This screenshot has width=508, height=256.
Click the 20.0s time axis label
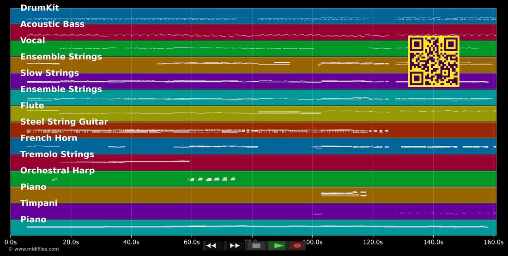[x=71, y=242]
